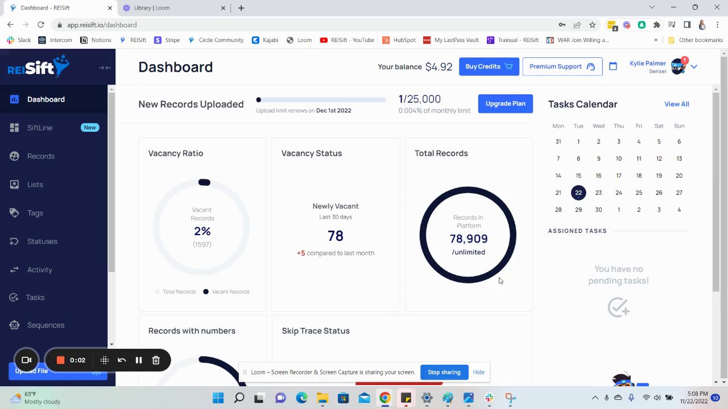Open the Stripe bookmark
The width and height of the screenshot is (728, 409).
click(x=167, y=40)
